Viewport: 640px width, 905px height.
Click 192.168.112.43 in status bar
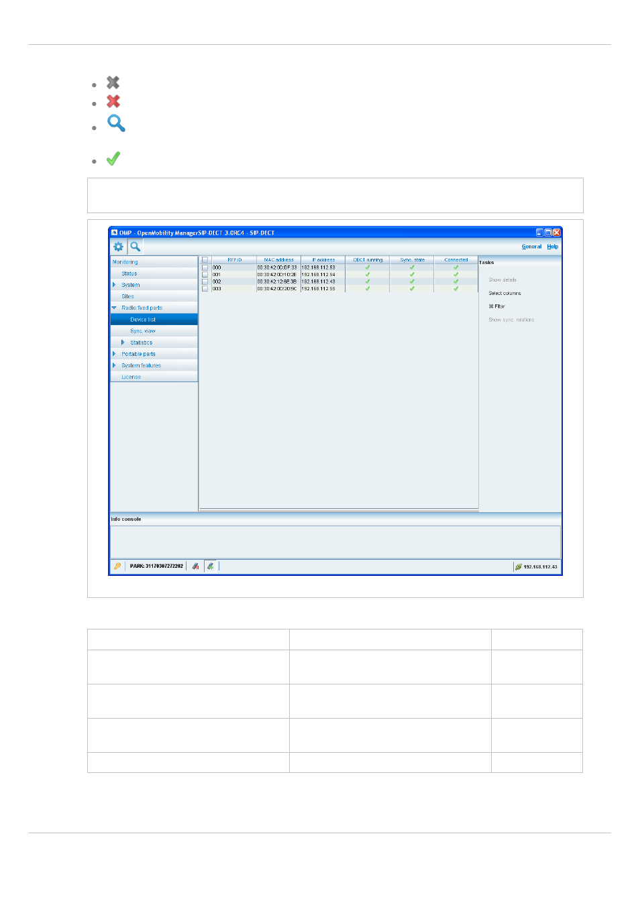coord(540,567)
